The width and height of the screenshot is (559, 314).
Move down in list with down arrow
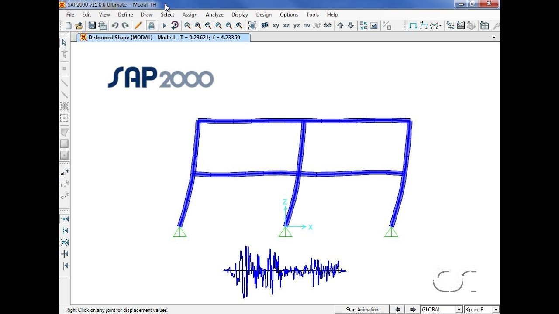coord(351,26)
